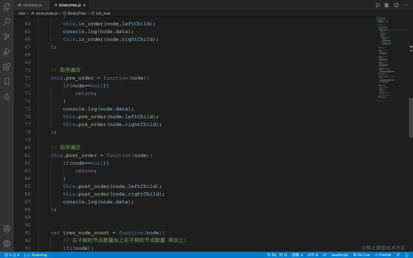Click the this.in_order(node.rightChild); line
Screen dimensions: 413x258
pos(111,39)
